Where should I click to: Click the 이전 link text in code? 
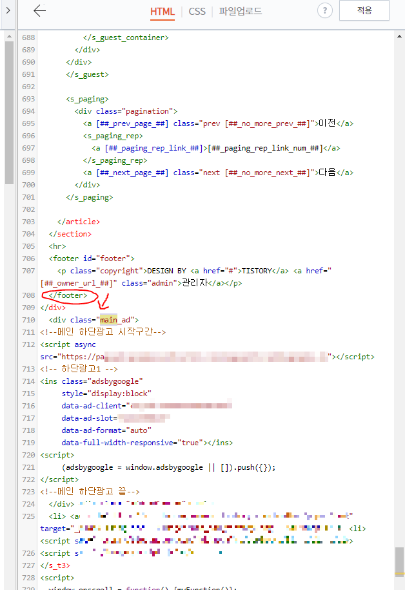(x=327, y=123)
